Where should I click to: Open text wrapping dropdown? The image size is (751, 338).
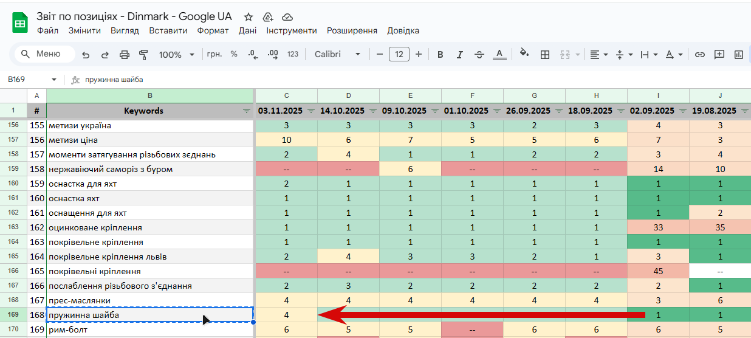tap(649, 55)
